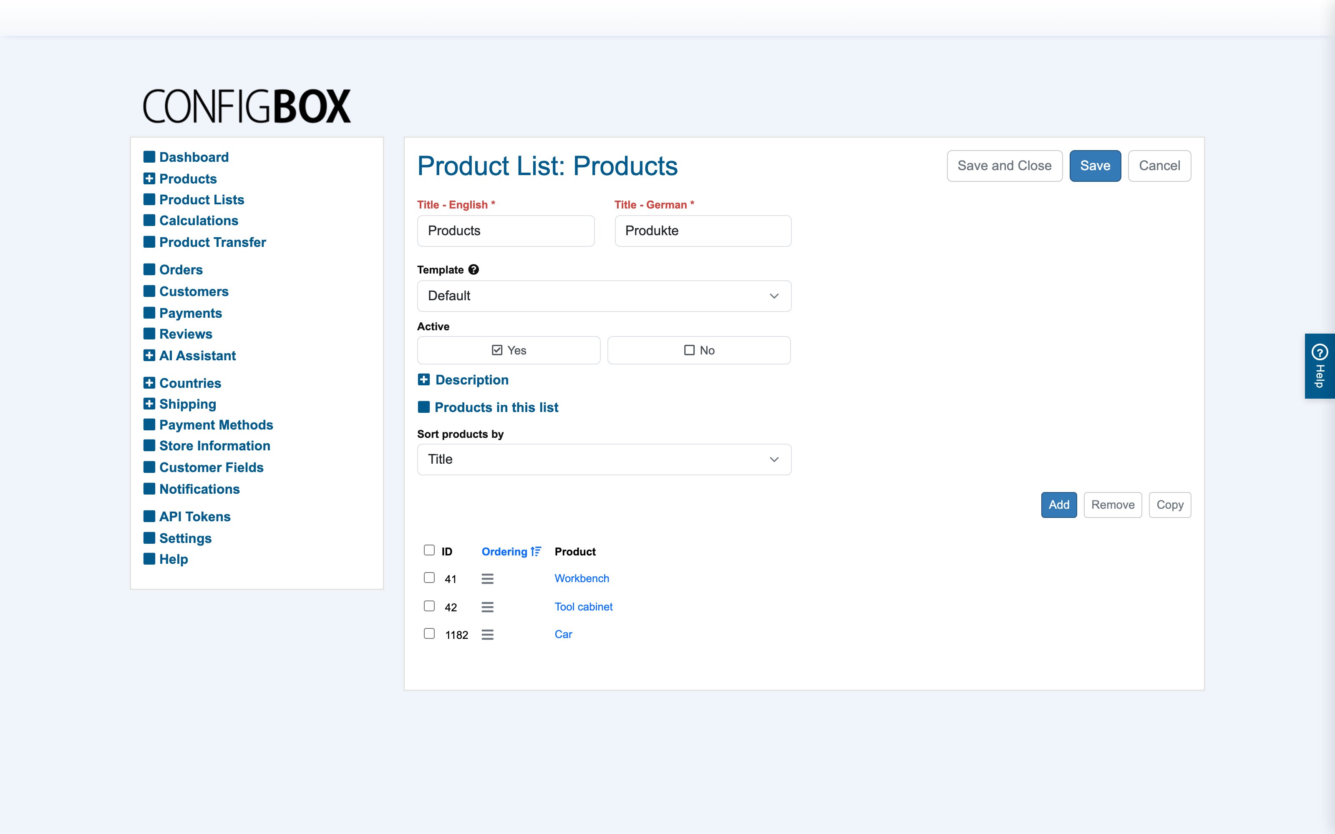
Task: Click the CONFIGBOX logo
Action: (247, 106)
